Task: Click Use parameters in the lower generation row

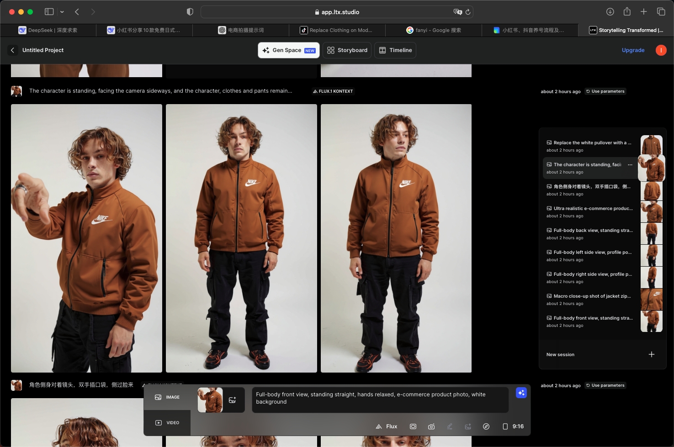Action: [x=605, y=385]
